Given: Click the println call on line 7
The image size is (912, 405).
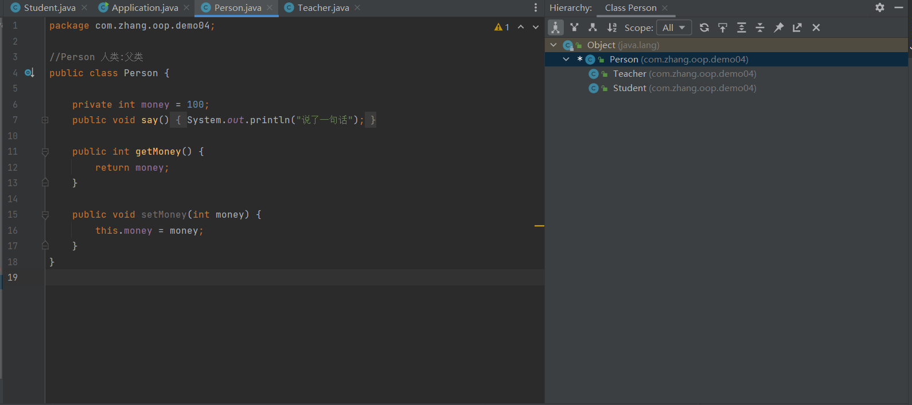Looking at the screenshot, I should [270, 120].
